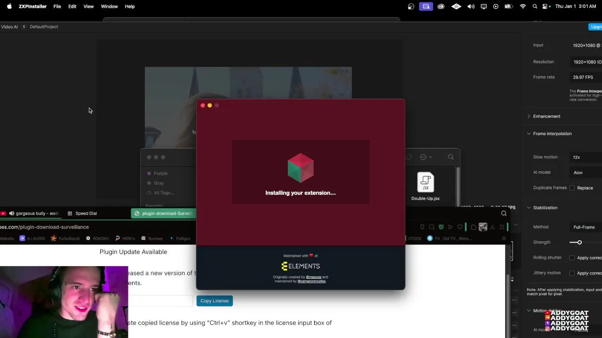Viewport: 602px width, 338px height.
Task: Open the AJ AUDIO bookmark
Action: 32,238
